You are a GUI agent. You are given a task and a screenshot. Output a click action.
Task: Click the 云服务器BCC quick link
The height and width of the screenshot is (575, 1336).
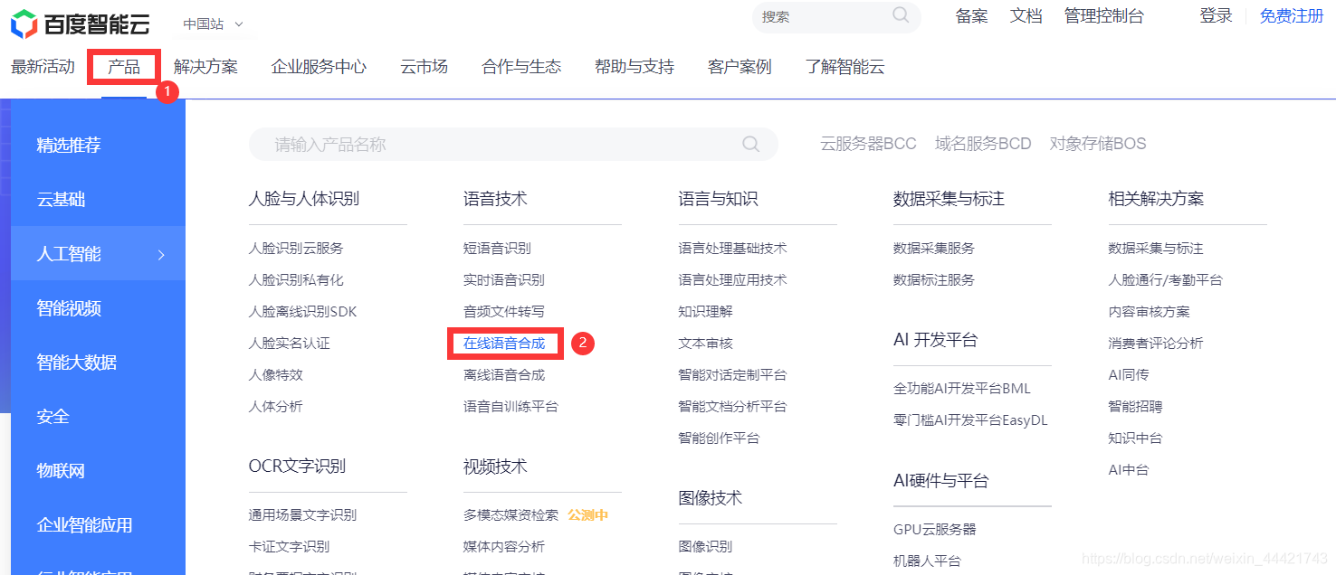(867, 143)
